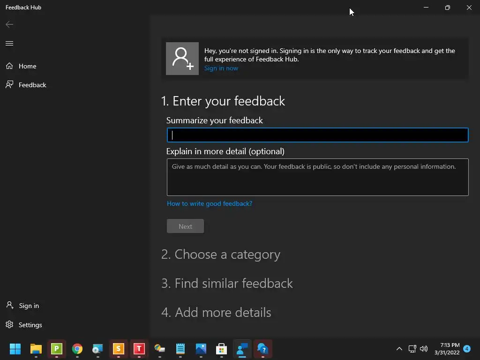This screenshot has height=360, width=480.
Task: Restore down the Feedback Hub window
Action: (448, 7)
